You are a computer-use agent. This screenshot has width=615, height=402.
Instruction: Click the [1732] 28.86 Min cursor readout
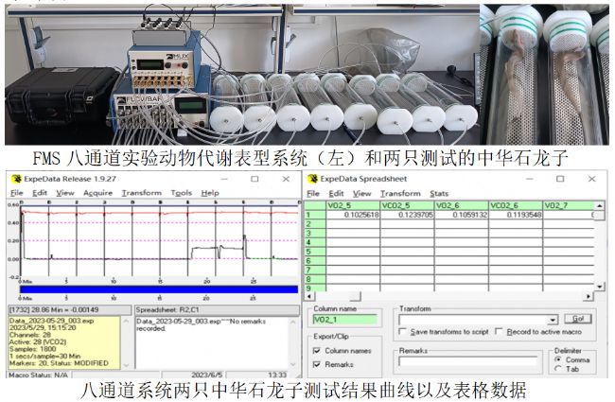(x=54, y=310)
